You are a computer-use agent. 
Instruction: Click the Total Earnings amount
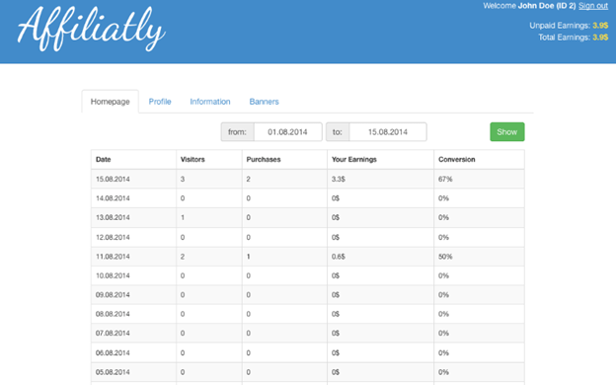[600, 38]
